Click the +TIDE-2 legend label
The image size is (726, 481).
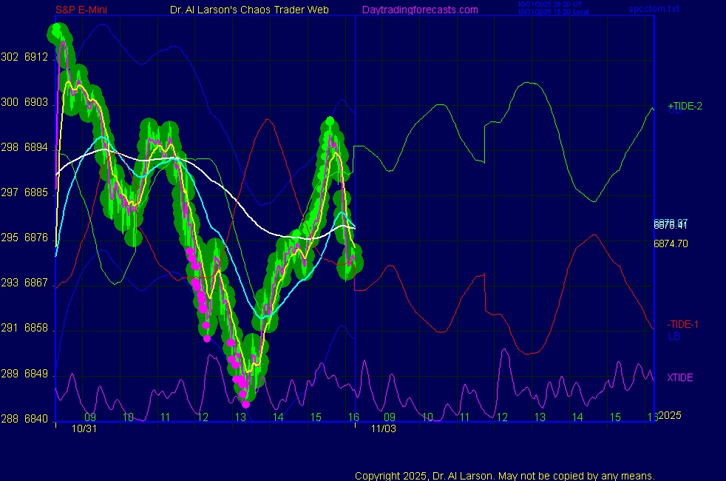[x=685, y=107]
